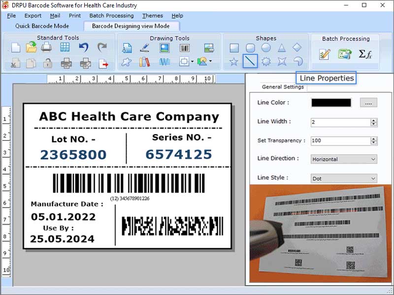Select the 25.05.2024 use by date
This screenshot has width=394, height=295.
click(63, 239)
